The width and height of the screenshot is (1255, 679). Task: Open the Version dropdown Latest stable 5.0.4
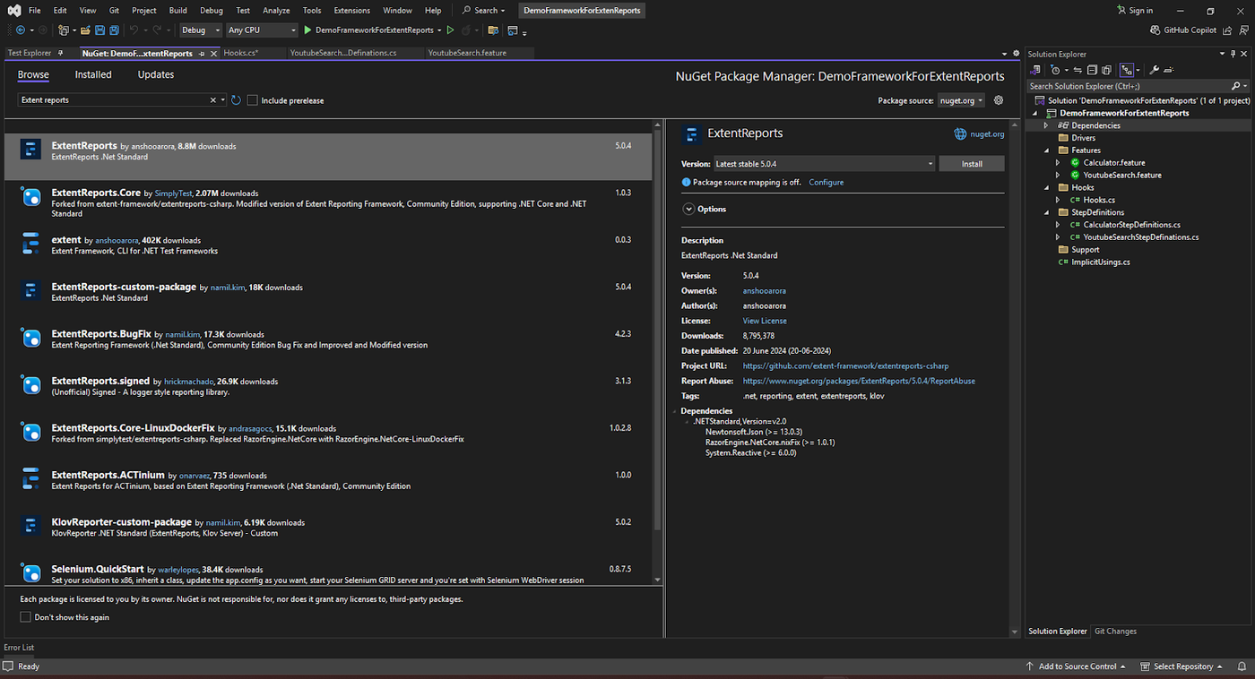click(x=823, y=164)
